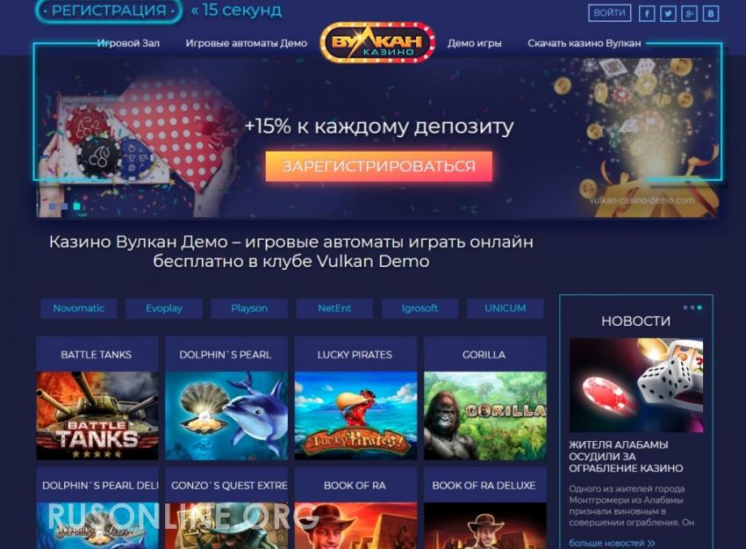The height and width of the screenshot is (549, 746).
Task: Filter games by Novomatic provider
Action: 78,308
